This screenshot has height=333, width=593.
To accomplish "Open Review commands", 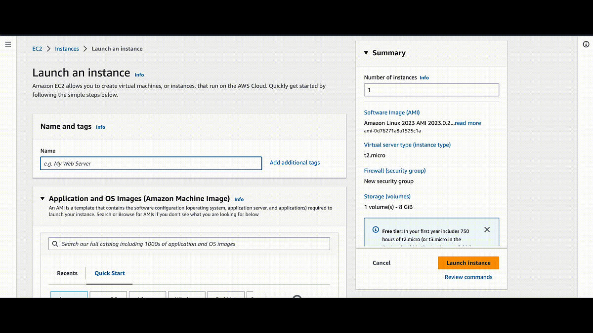I will (x=468, y=277).
